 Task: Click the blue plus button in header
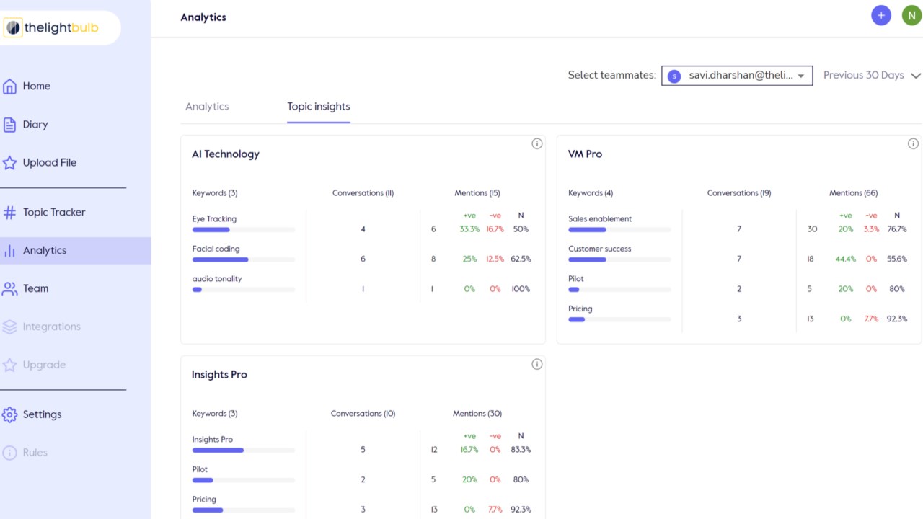881,15
